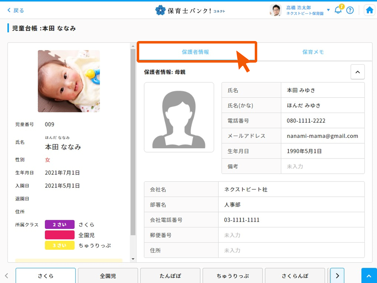Click the mother's placeholder silhouette image
Image resolution: width=377 pixels, height=283 pixels.
click(x=179, y=117)
